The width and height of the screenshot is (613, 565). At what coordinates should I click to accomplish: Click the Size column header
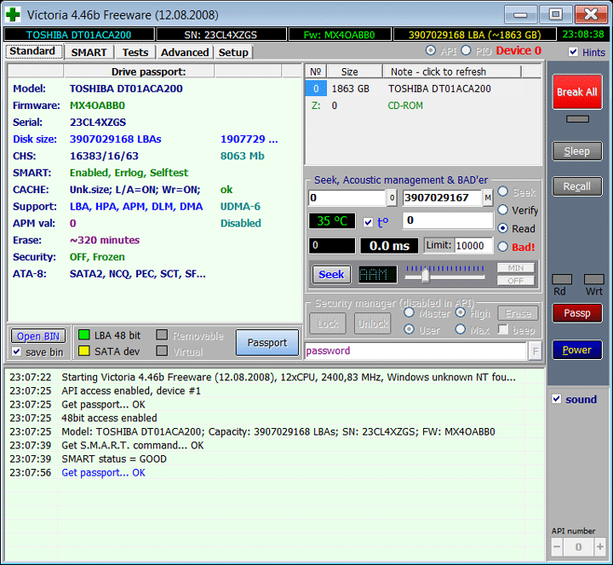(354, 71)
